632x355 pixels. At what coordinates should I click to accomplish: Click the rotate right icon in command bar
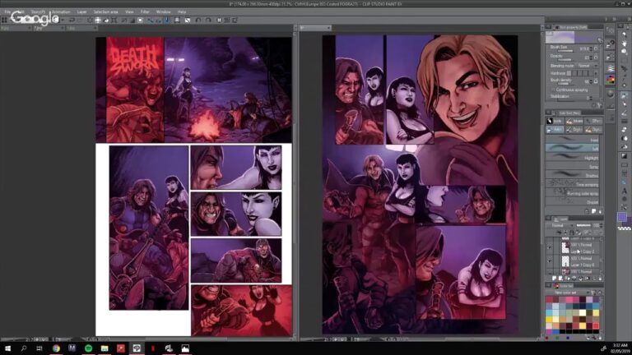pos(208,20)
